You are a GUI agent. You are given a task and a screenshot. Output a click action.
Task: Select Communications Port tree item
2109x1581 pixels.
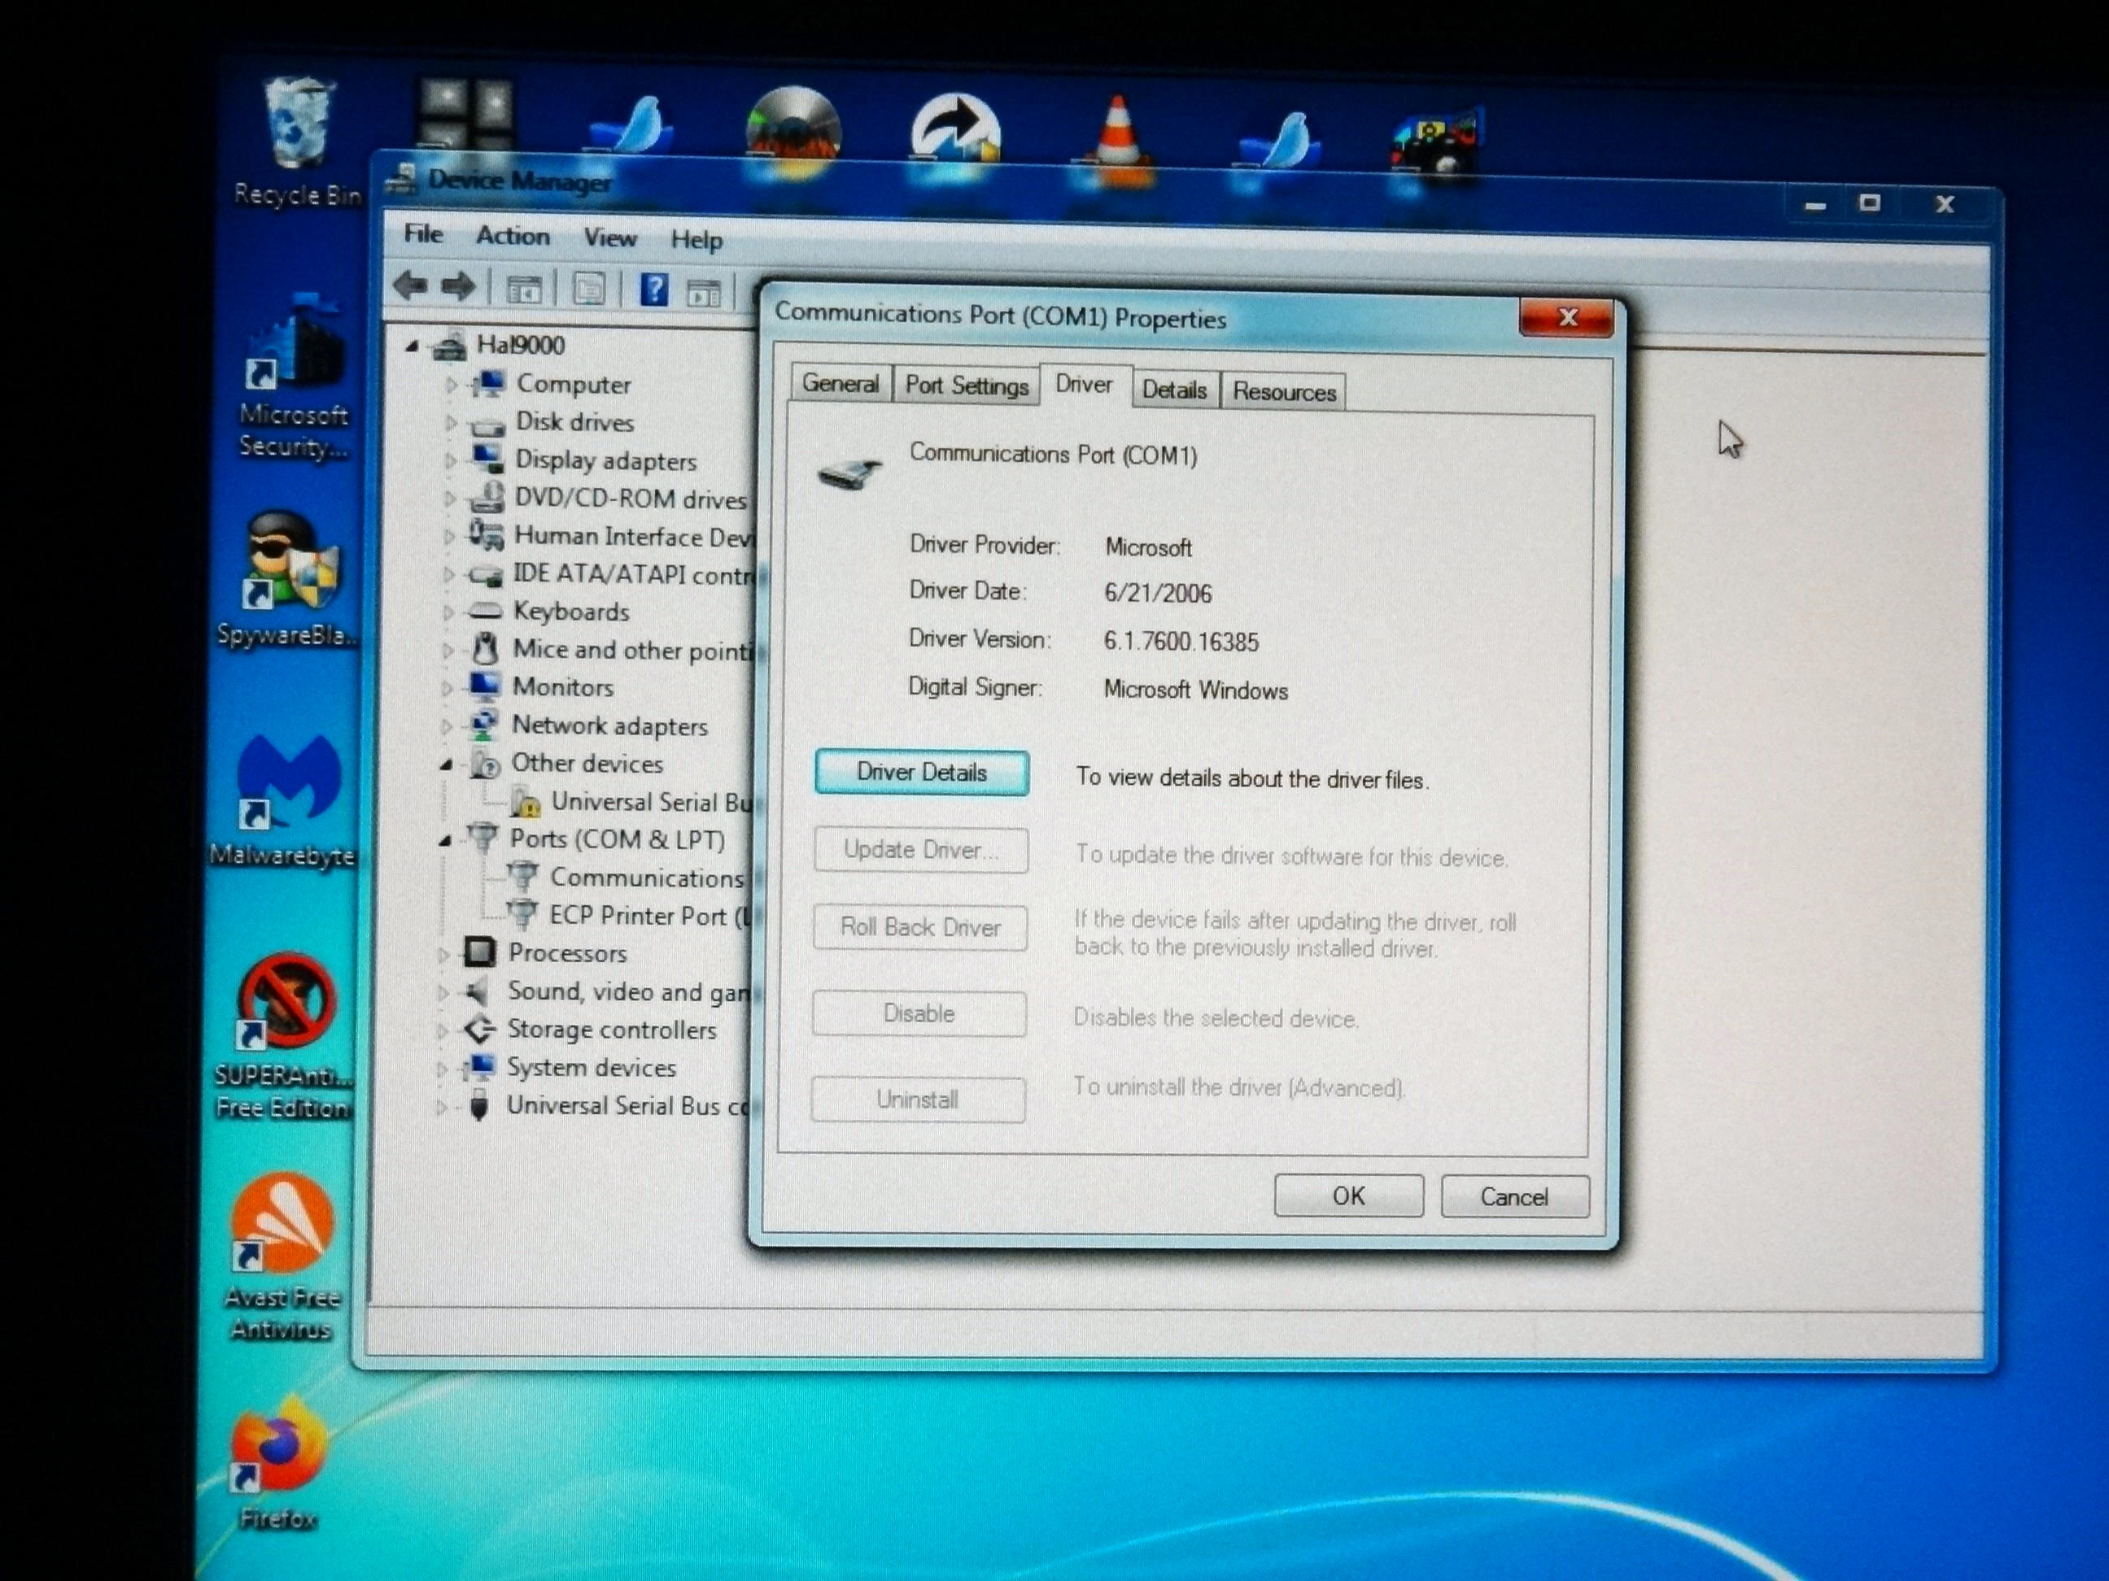coord(646,878)
